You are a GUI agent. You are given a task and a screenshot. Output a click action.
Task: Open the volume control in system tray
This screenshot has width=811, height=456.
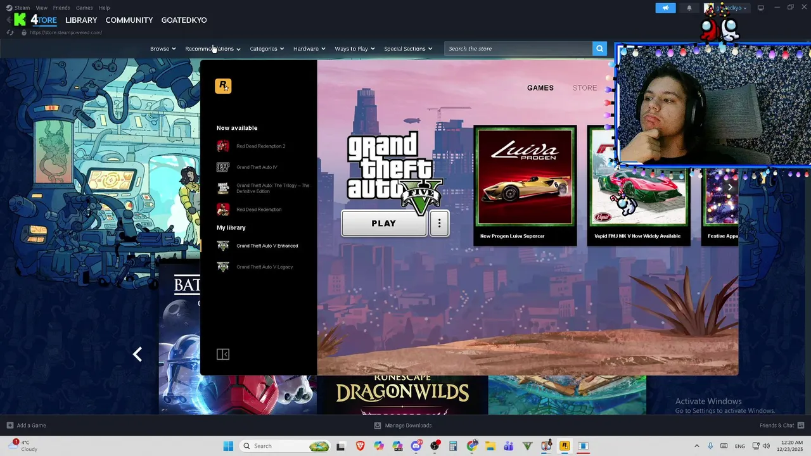click(766, 446)
